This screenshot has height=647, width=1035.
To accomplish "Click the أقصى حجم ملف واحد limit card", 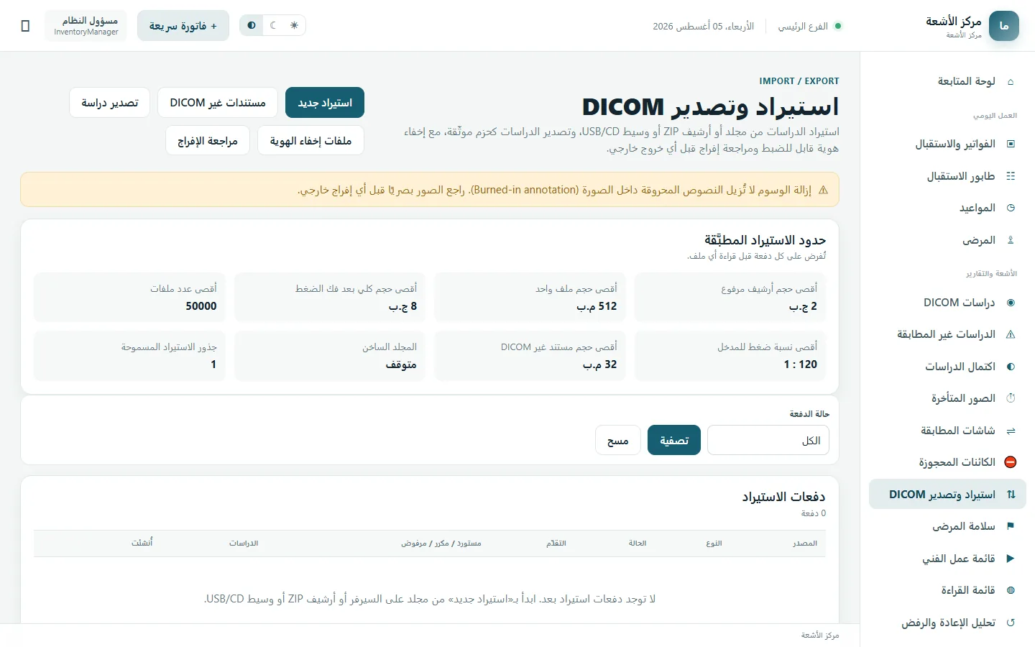I will coord(530,297).
